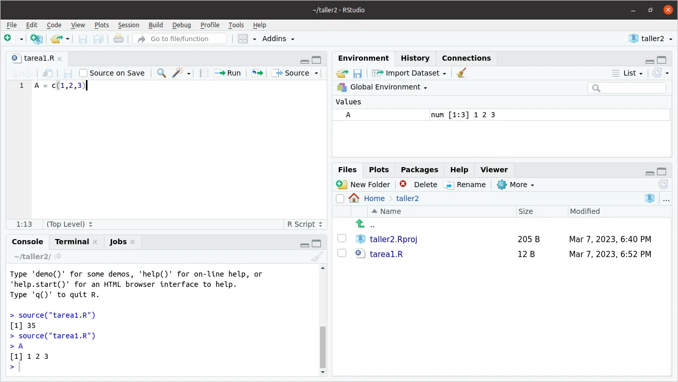Open the Plots menu in menu bar
678x382 pixels.
click(102, 25)
